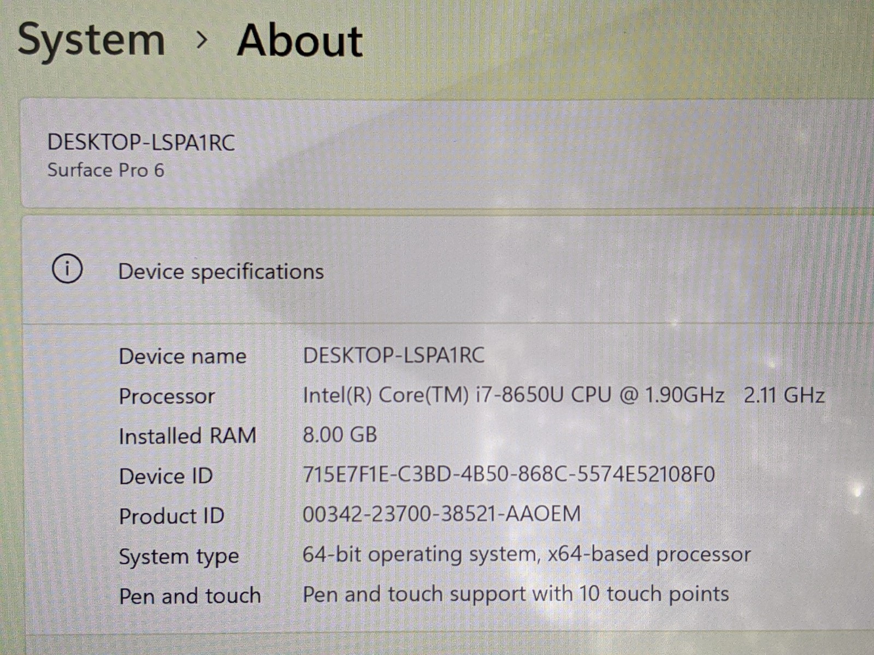Click the Installed RAM label
Image resolution: width=874 pixels, height=655 pixels.
point(187,436)
